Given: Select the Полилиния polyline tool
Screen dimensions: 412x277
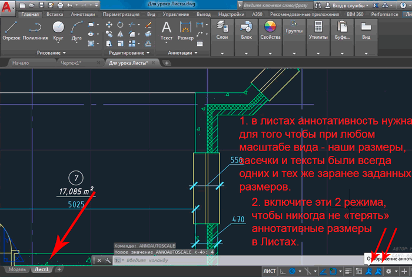Looking at the screenshot, I should [x=35, y=31].
